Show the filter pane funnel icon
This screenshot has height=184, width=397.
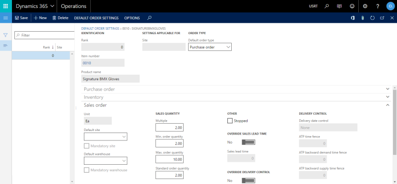coord(5,35)
